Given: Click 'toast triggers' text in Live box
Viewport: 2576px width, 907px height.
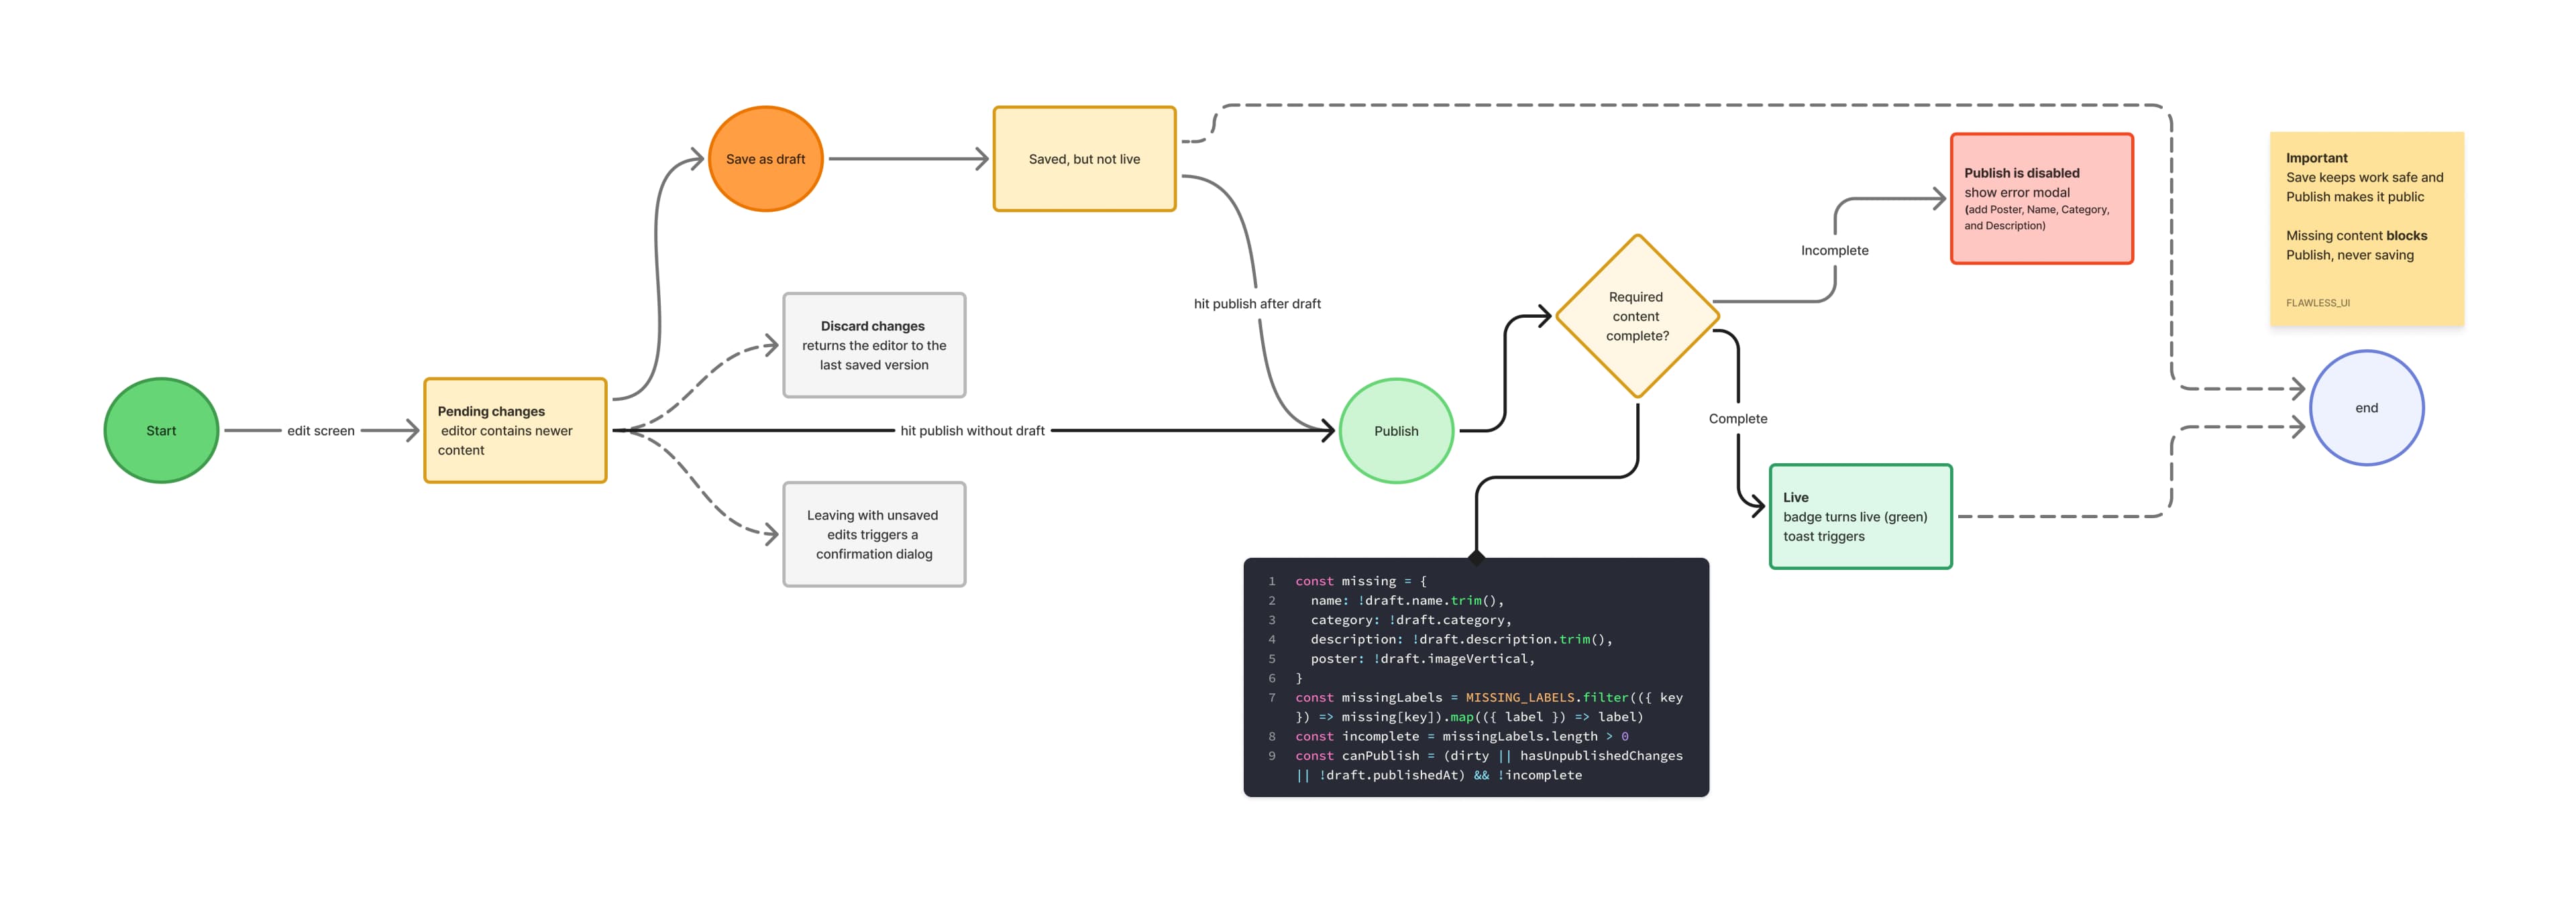Looking at the screenshot, I should [x=1823, y=536].
